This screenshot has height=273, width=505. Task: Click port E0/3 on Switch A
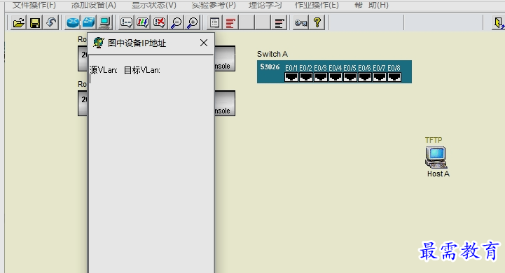tap(321, 77)
